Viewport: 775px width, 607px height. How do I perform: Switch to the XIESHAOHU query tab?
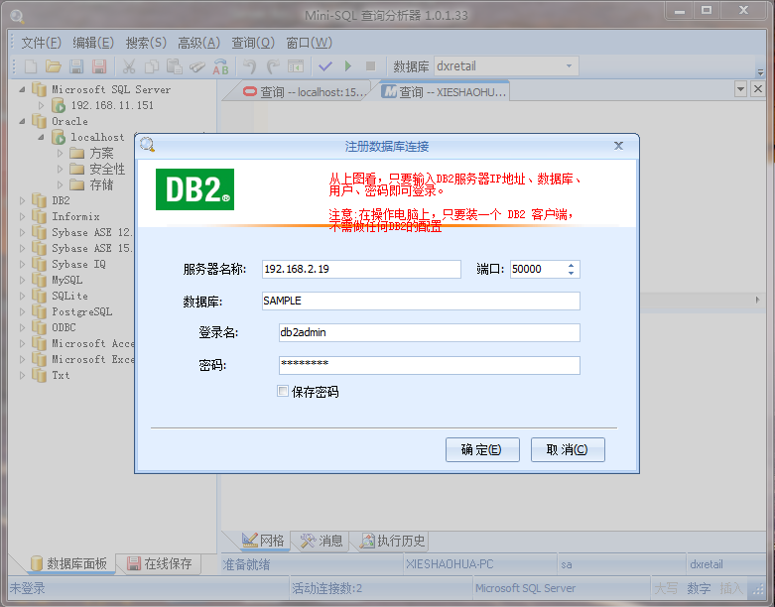pyautogui.click(x=444, y=92)
